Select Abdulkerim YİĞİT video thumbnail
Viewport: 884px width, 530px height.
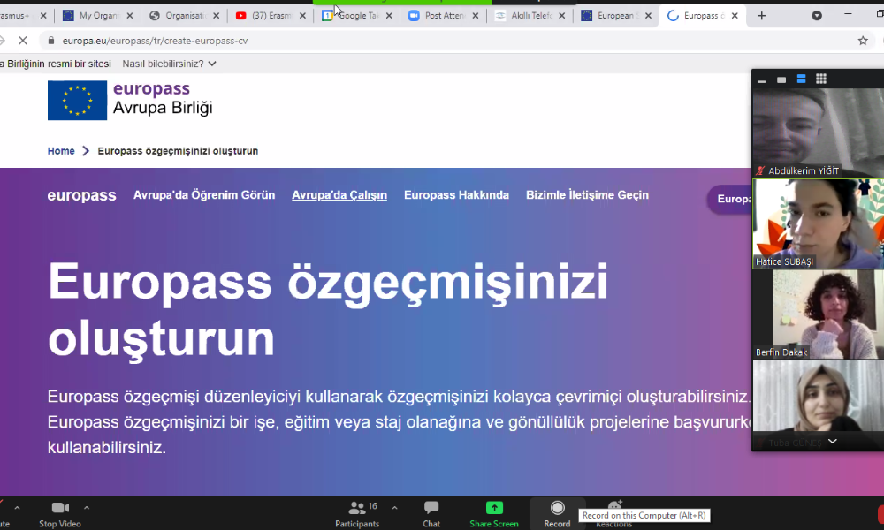click(x=818, y=132)
